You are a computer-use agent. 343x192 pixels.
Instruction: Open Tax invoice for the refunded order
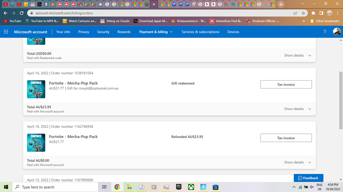pos(286,138)
